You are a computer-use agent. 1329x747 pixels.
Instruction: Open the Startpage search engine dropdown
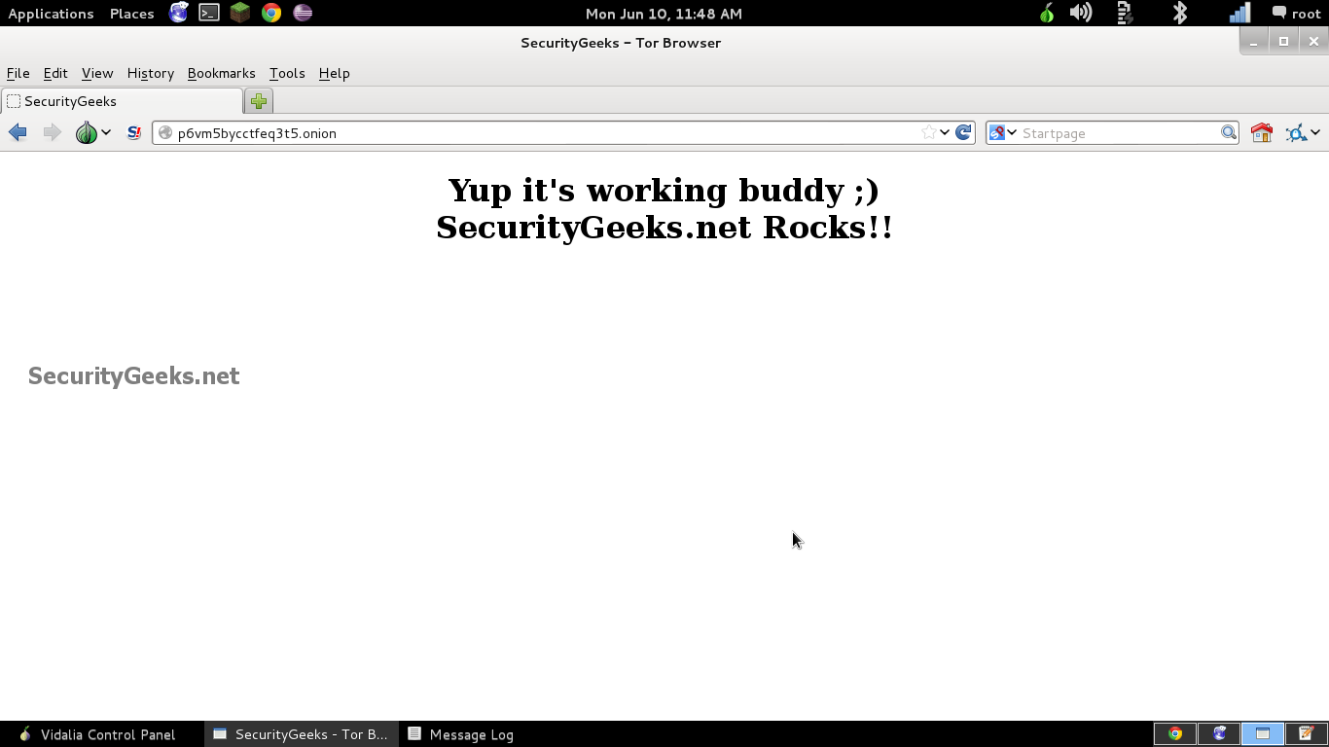coord(1003,132)
